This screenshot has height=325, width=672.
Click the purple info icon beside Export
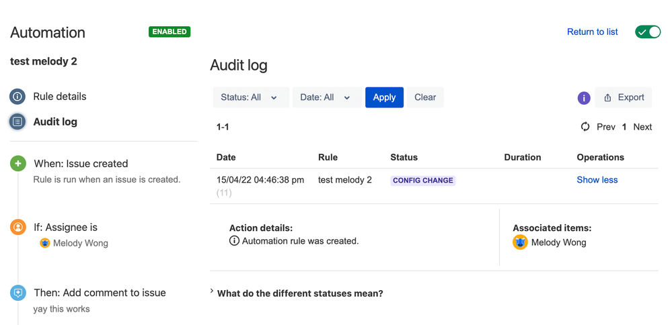click(x=584, y=98)
